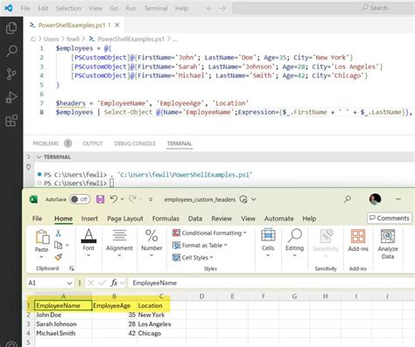Viewport: 415px width, 347px height.
Task: Collapse the TERMINAL section chevron
Action: 39,157
